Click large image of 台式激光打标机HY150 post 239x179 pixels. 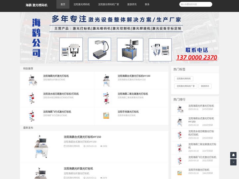pos(41,147)
